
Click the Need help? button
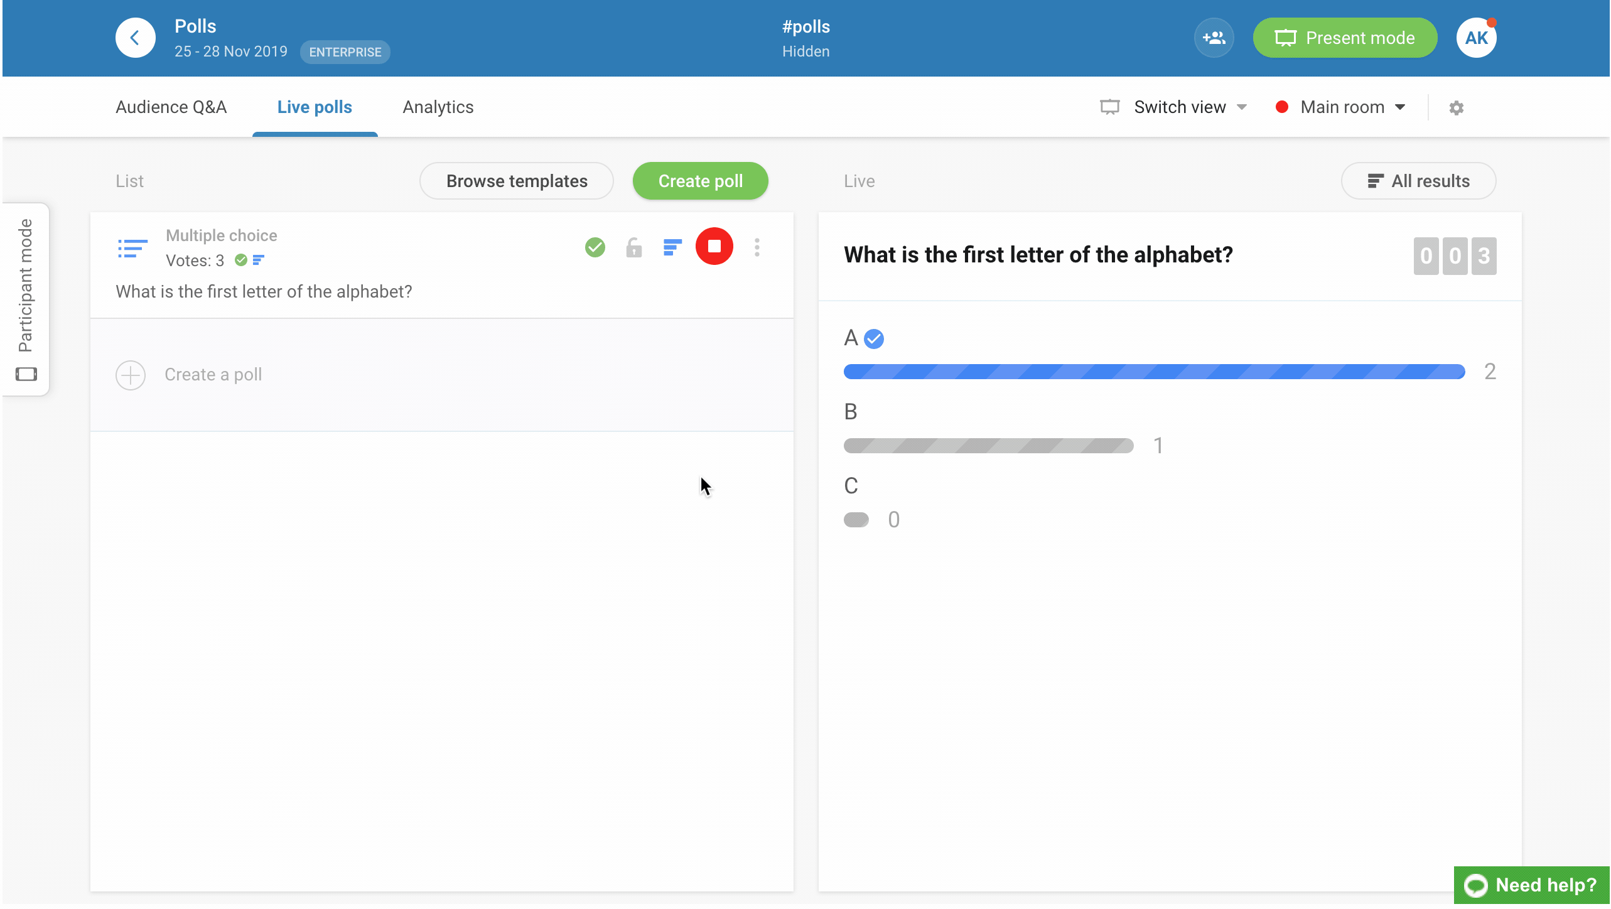(1531, 885)
